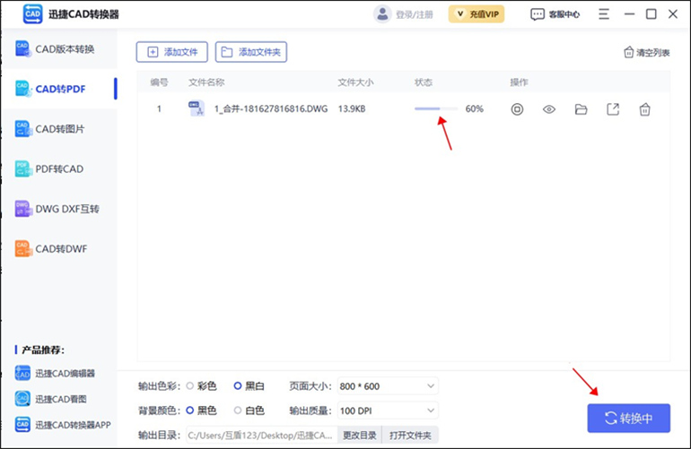The height and width of the screenshot is (449, 691).
Task: Open the hamburger menu icon in title bar
Action: [x=604, y=14]
